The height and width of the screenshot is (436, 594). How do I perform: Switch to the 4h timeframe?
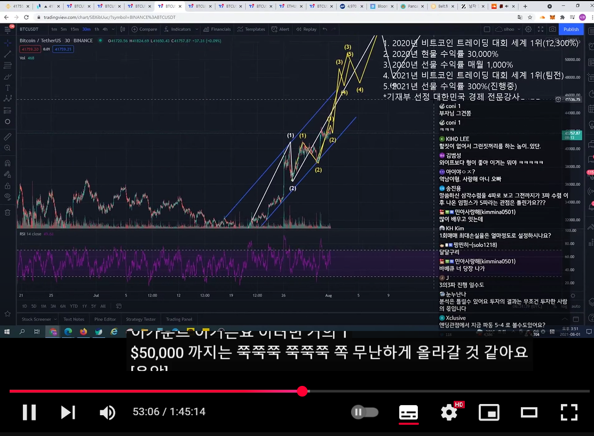105,29
